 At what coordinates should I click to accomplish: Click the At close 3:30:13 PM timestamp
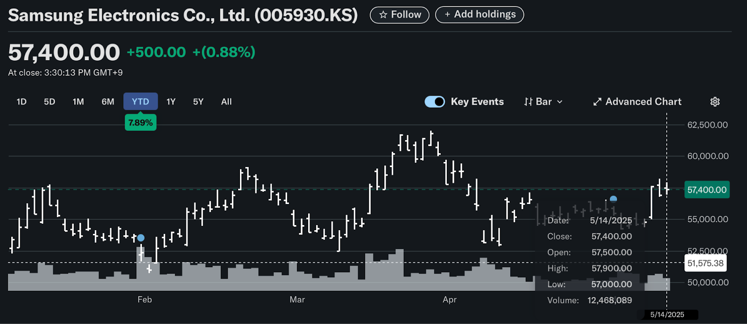pyautogui.click(x=65, y=73)
